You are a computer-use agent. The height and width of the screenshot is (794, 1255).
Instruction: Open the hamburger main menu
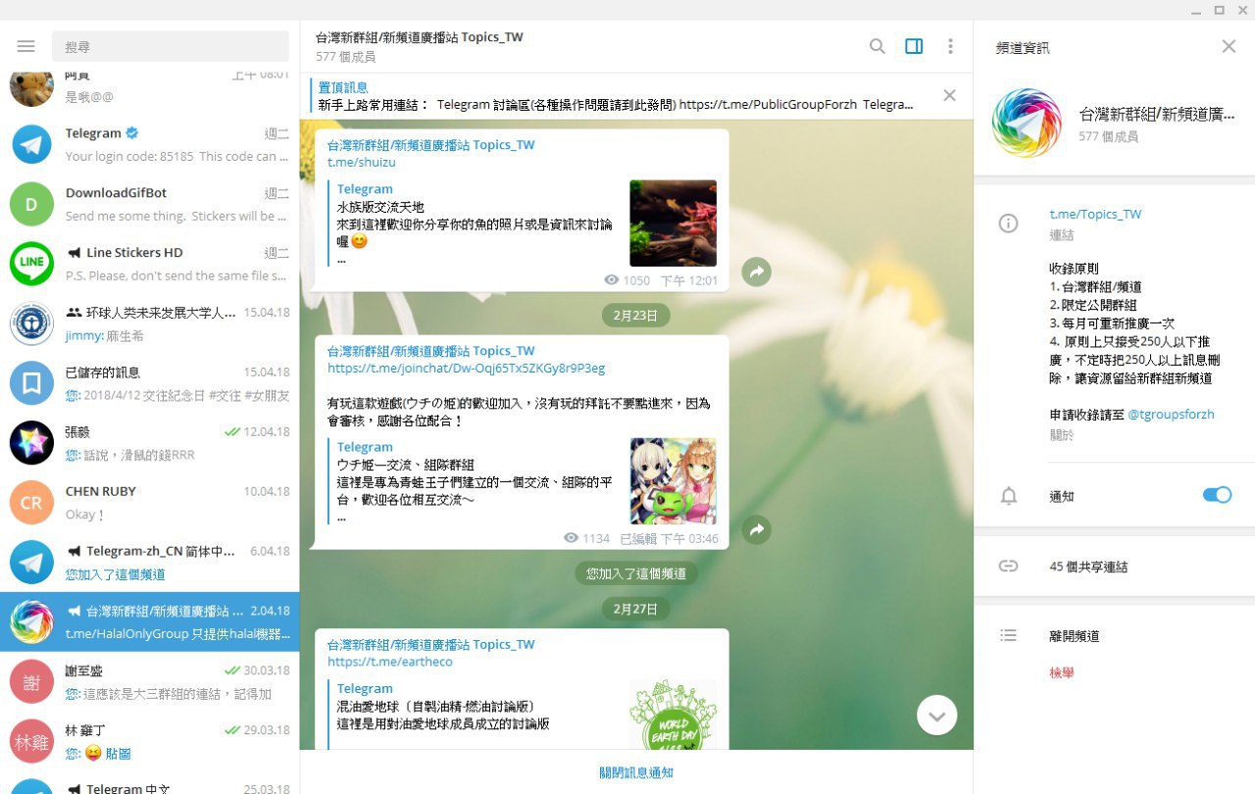coord(26,46)
